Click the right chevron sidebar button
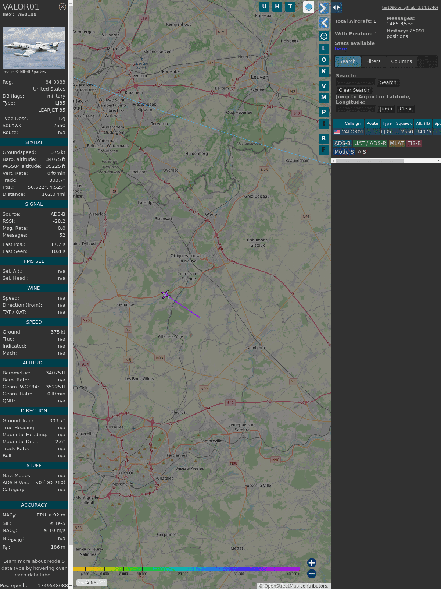Screen dimensions: 441x589 [x=323, y=8]
